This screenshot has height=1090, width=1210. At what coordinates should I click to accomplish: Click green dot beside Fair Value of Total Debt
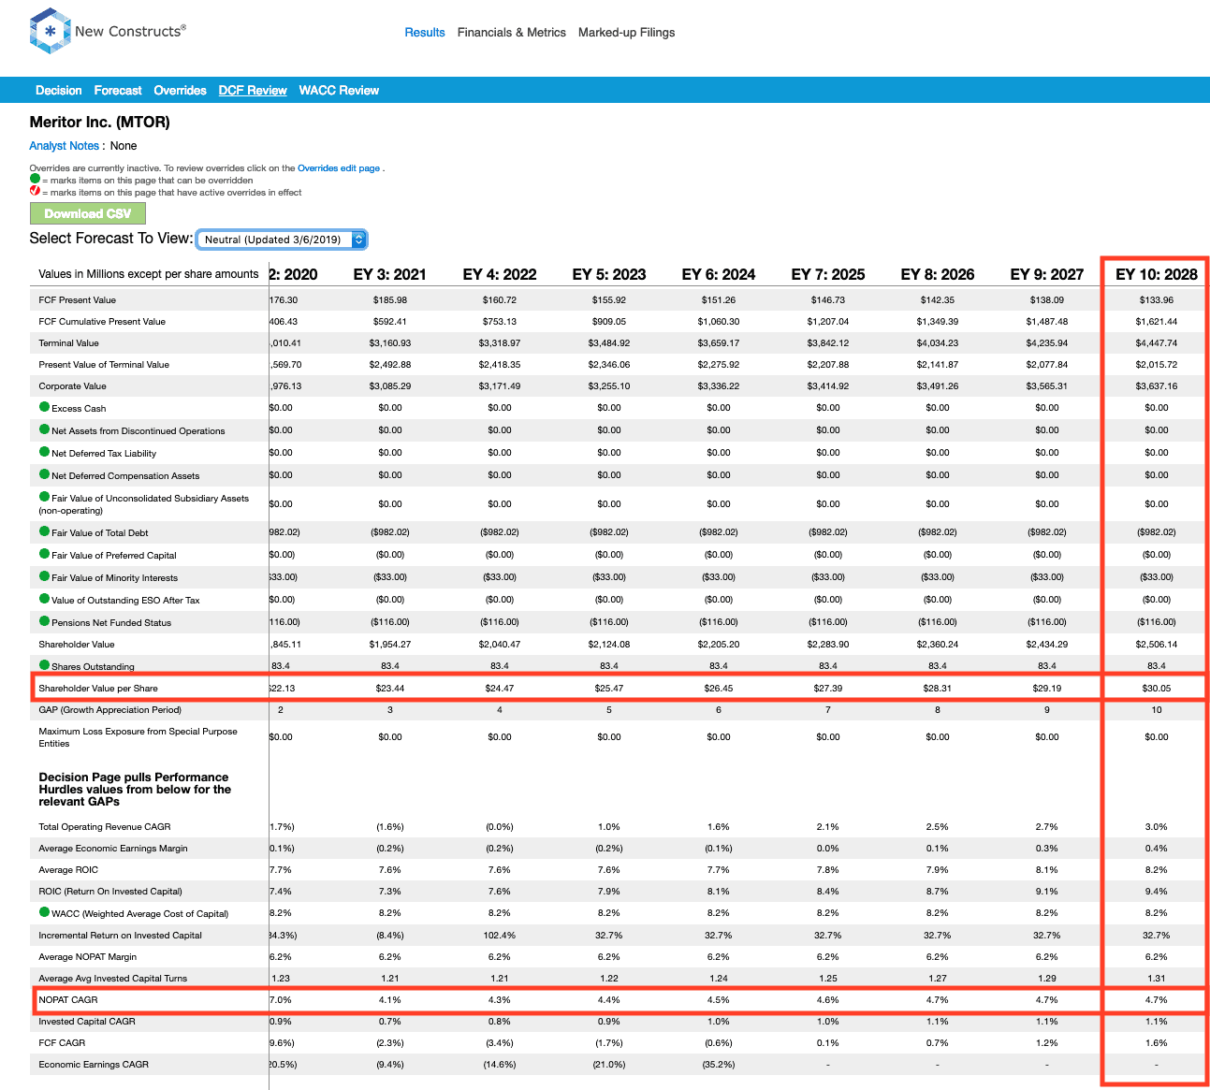[x=44, y=531]
